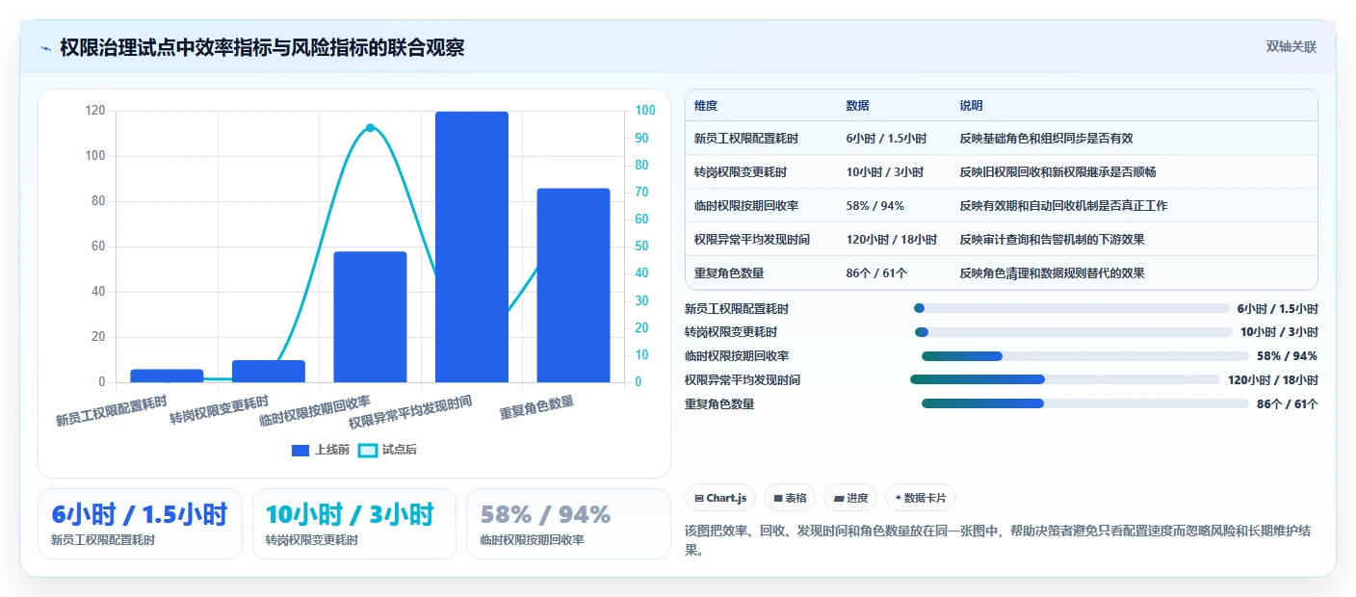Click the 双轴关联 label in the header
This screenshot has width=1356, height=597.
(1291, 46)
